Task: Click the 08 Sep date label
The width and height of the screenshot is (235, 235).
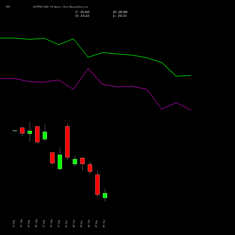Action: (104, 224)
